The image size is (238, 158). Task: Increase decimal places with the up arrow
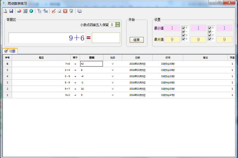coord(118,23)
